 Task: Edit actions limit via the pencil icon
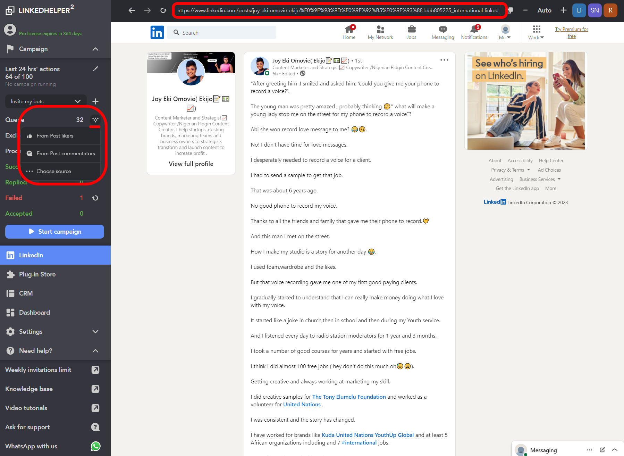pos(95,69)
